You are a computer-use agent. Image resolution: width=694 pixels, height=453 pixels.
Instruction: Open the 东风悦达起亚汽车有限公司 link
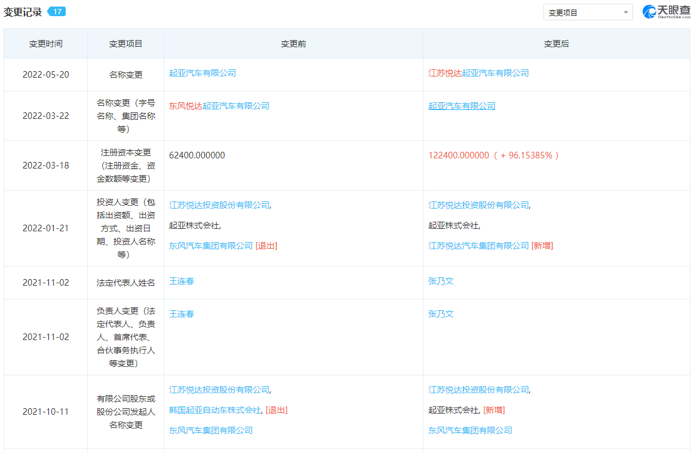coord(219,106)
